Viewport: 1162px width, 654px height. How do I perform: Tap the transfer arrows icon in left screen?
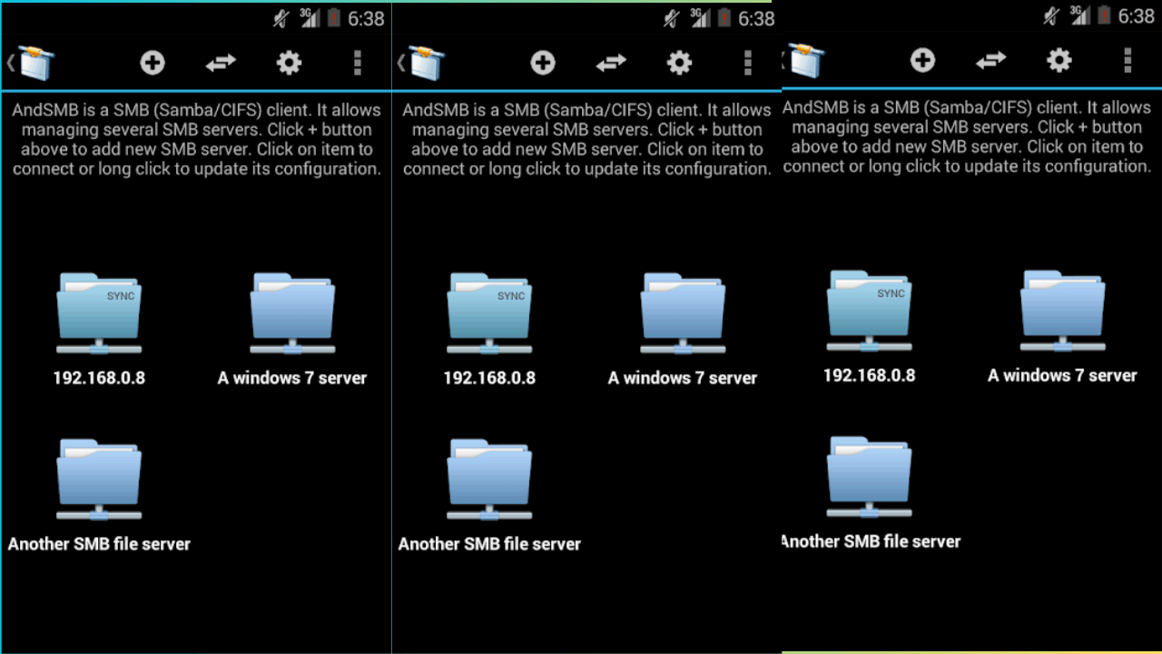(x=221, y=62)
